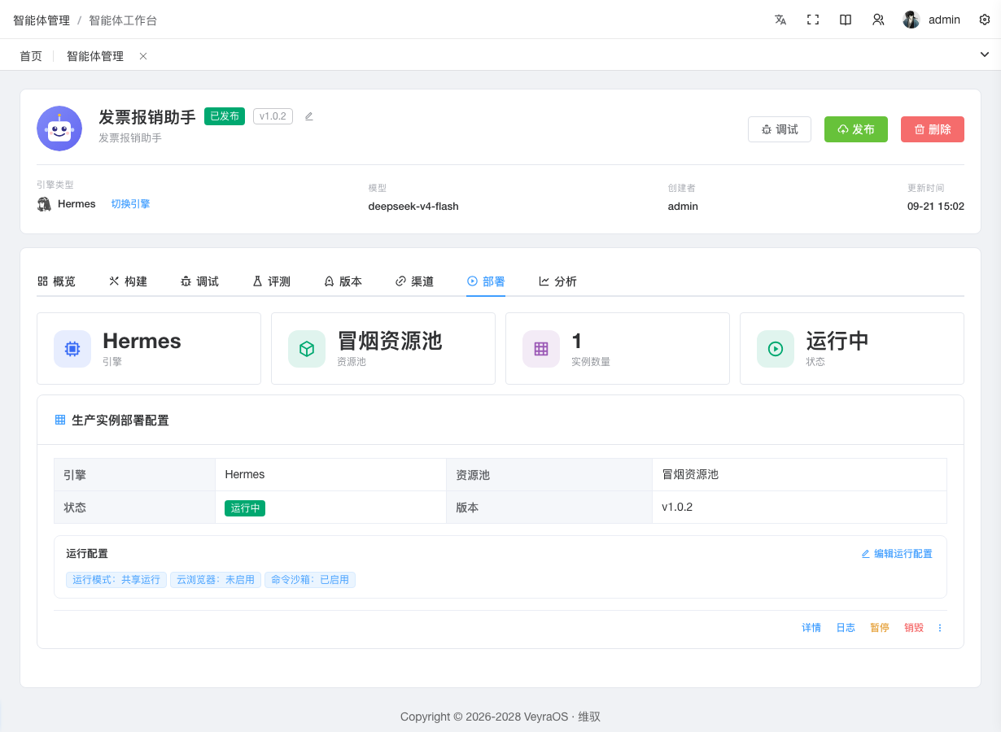The image size is (1001, 732).
Task: Select the 智能体管理 page tab
Action: (x=95, y=56)
